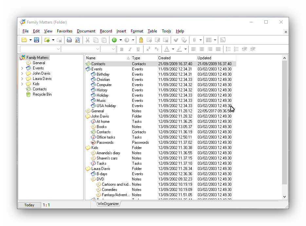
Task: Click the Print icon
Action: pos(69,40)
